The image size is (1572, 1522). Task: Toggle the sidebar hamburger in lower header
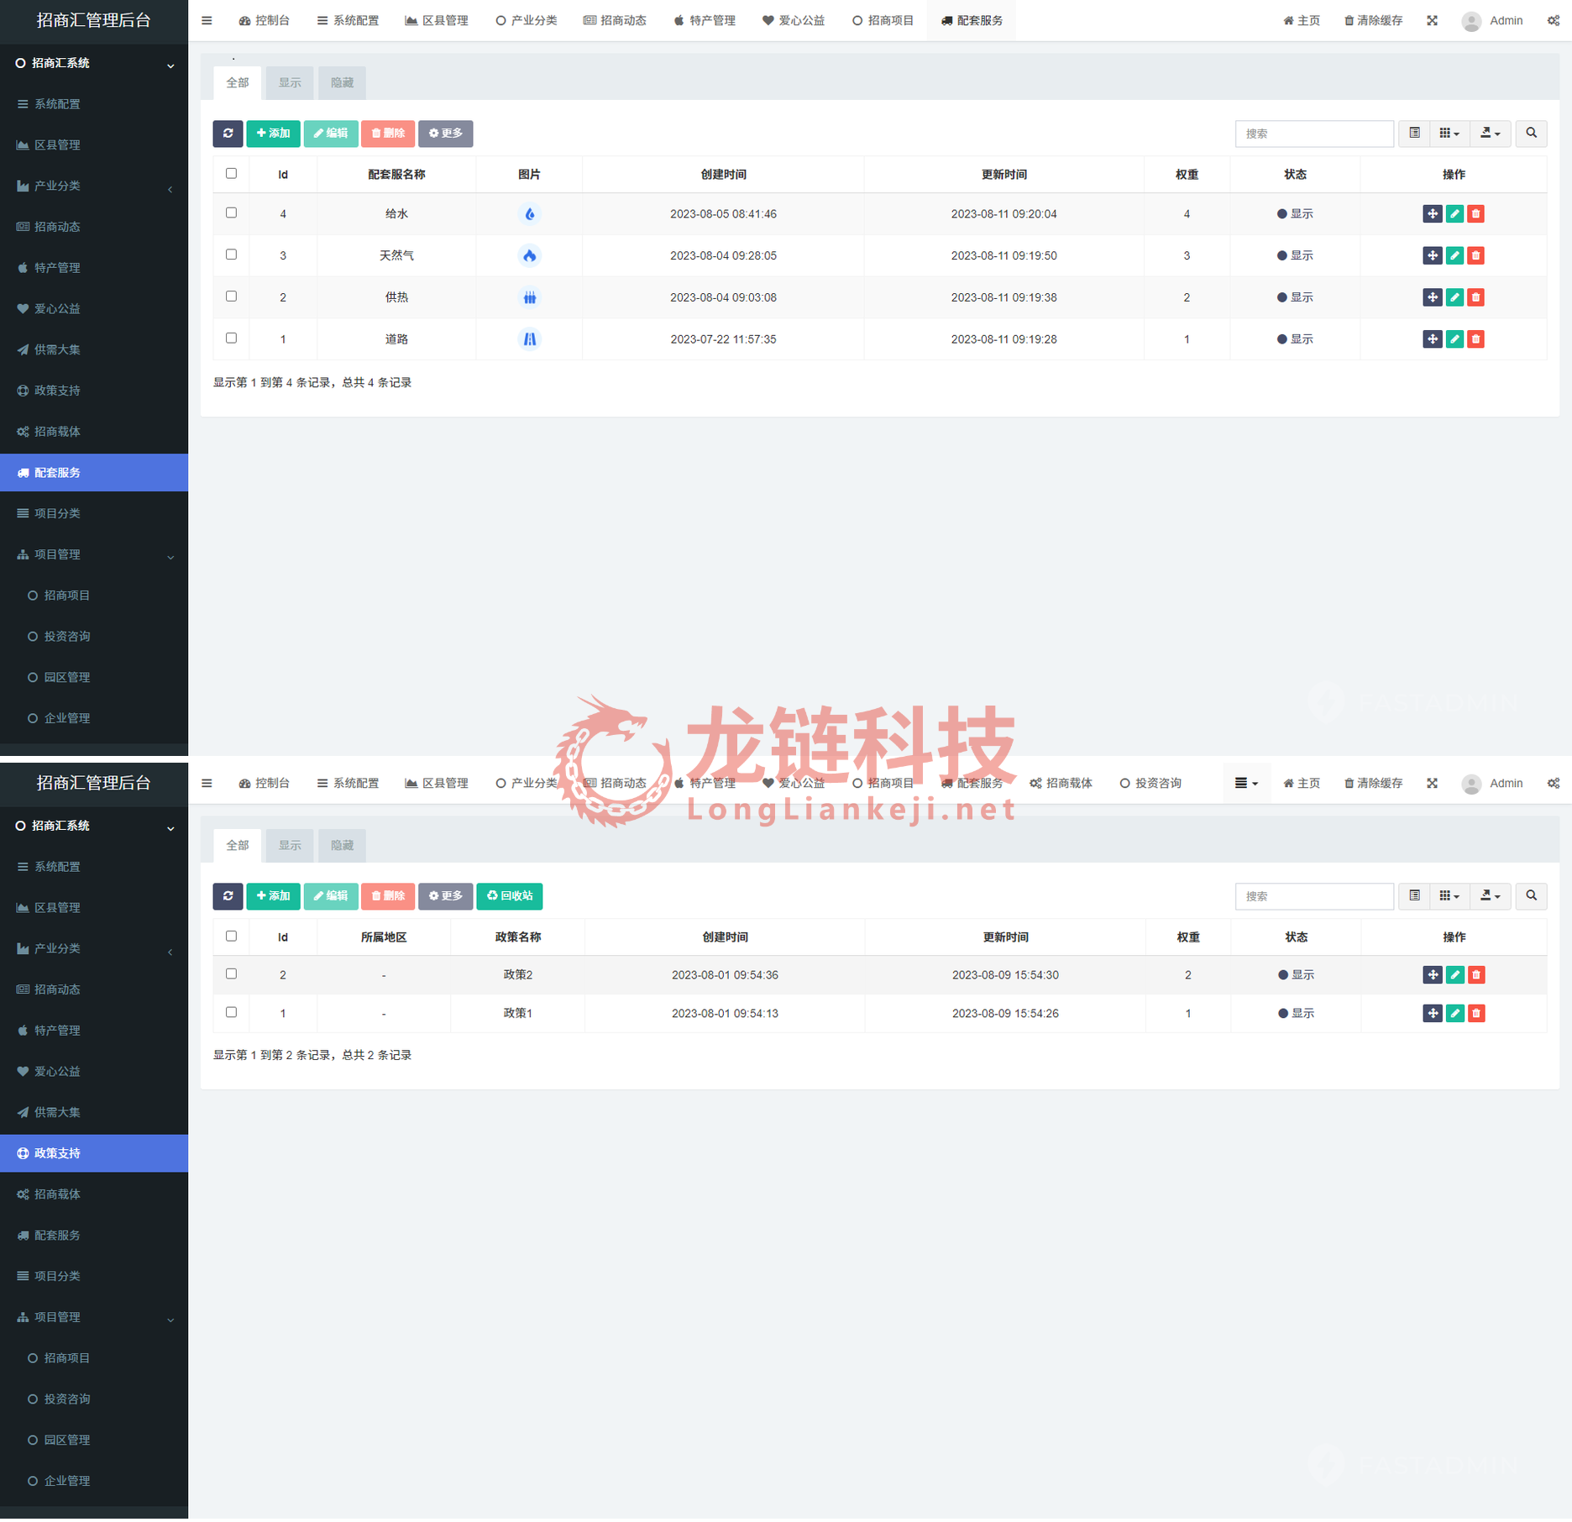(207, 783)
